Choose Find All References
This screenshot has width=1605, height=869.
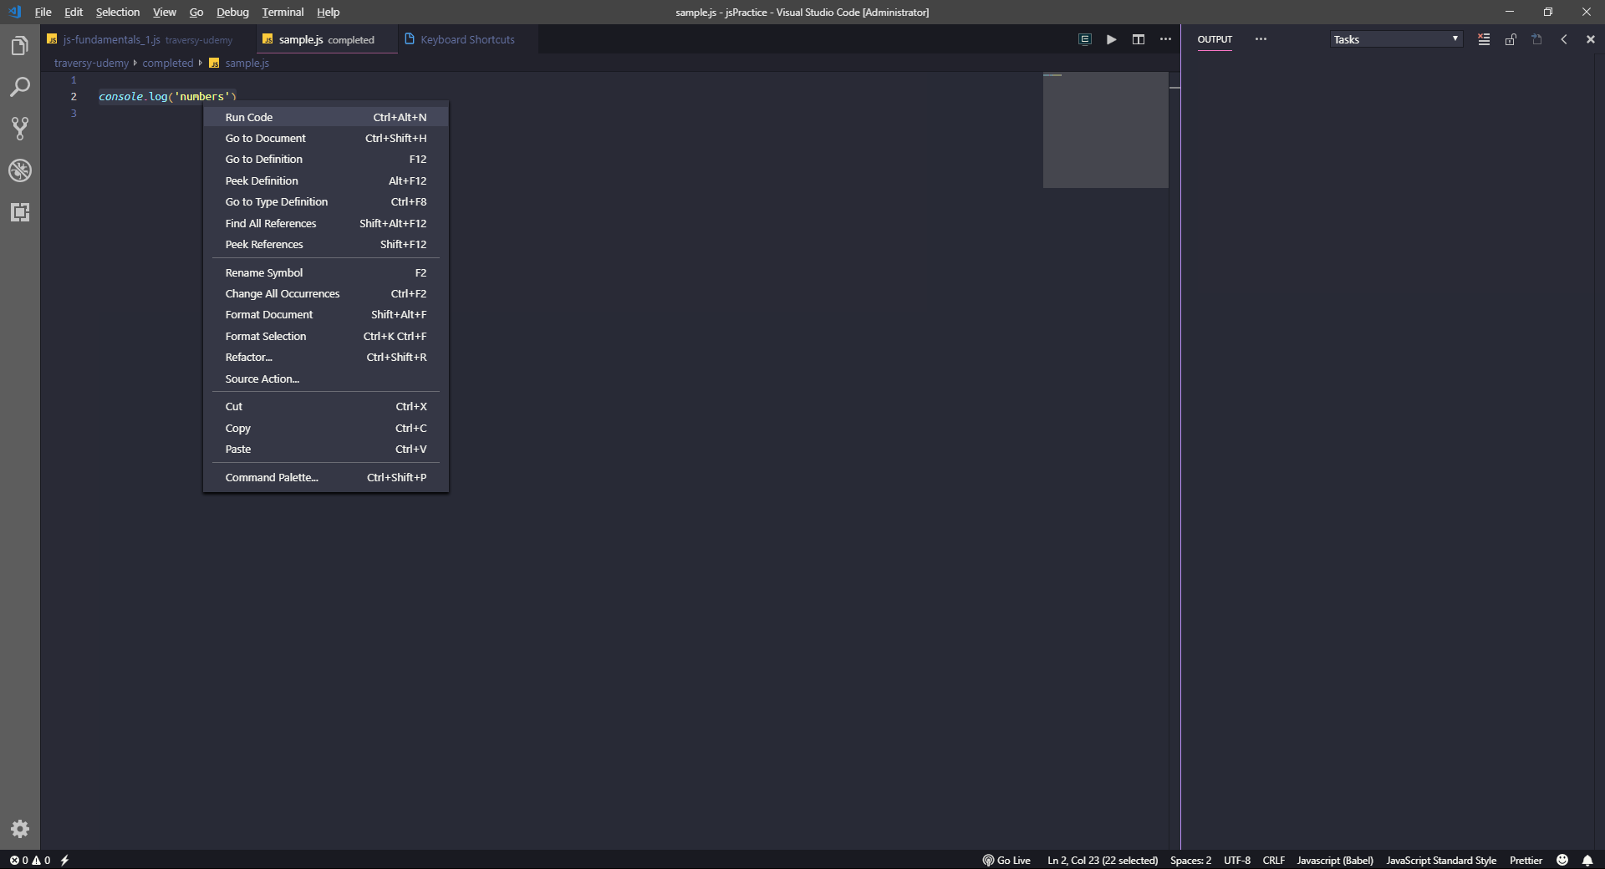pos(326,223)
